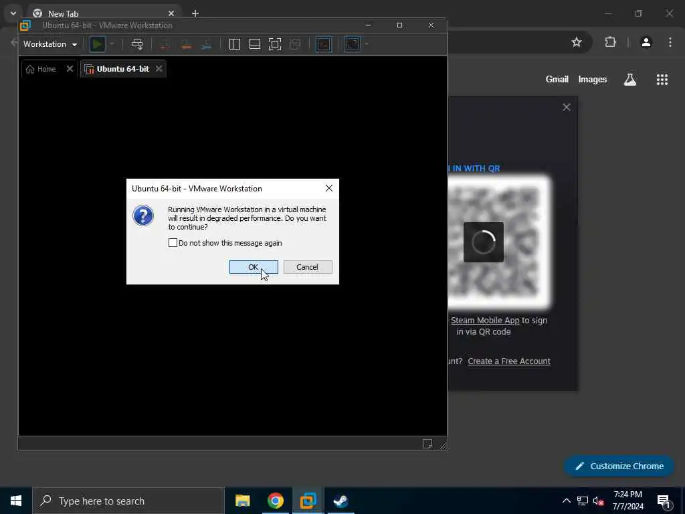
Task: Click the stretch guest display icon
Action: (x=352, y=44)
